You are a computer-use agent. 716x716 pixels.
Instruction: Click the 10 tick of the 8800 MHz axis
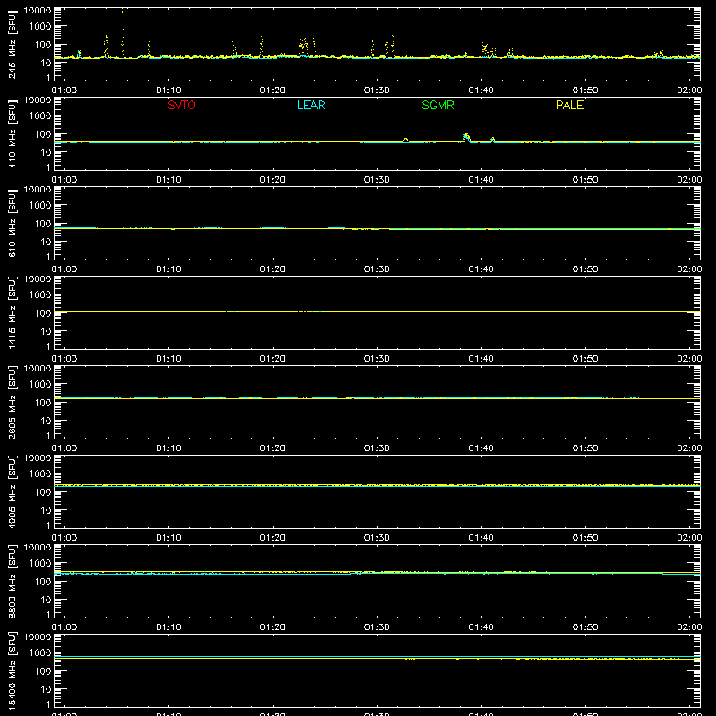(x=46, y=600)
